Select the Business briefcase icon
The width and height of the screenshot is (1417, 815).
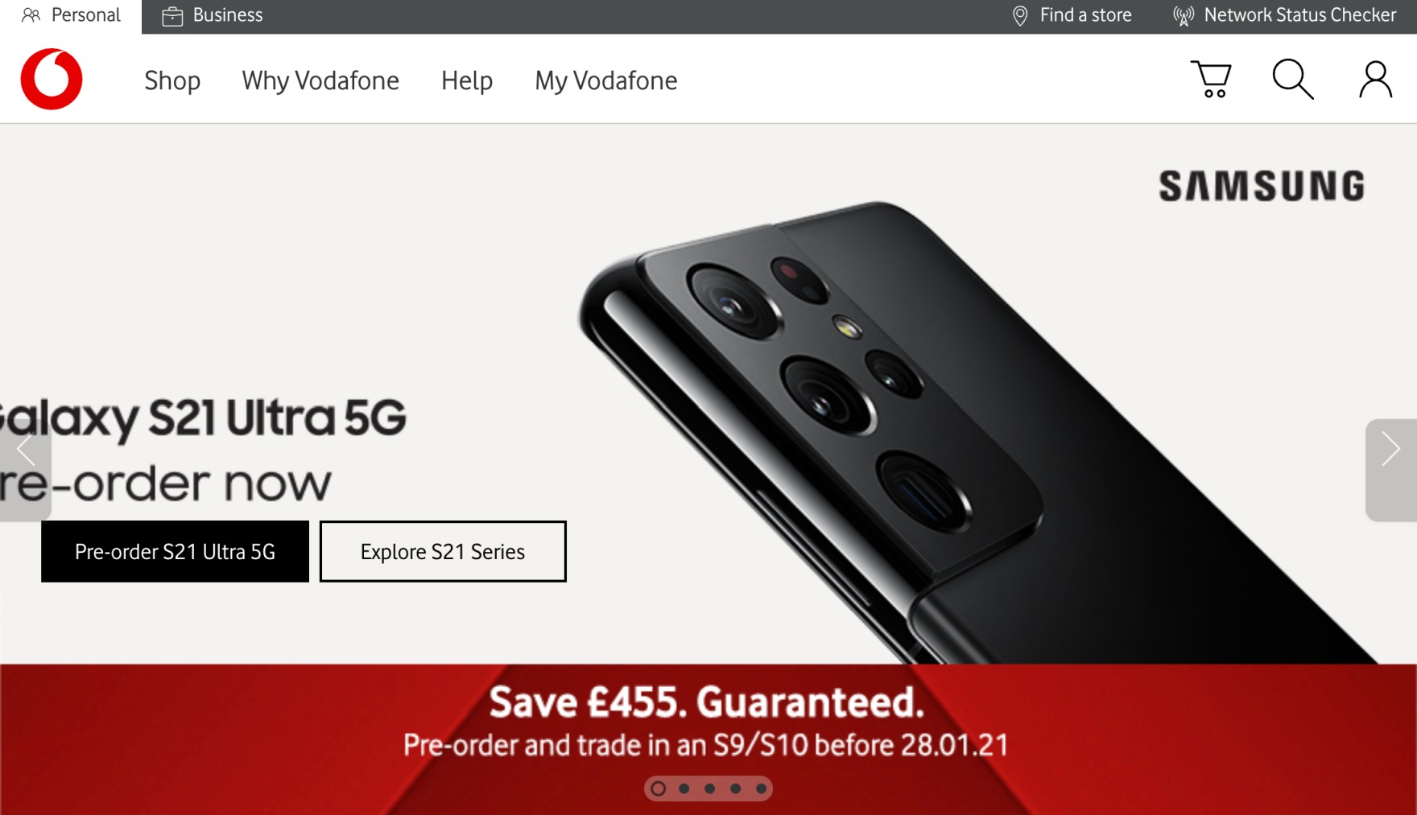[x=172, y=16]
